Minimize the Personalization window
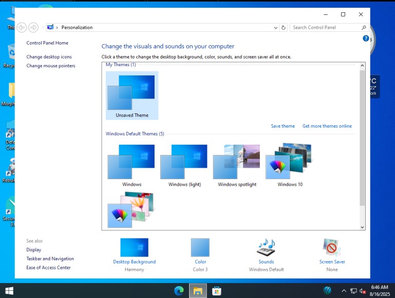The width and height of the screenshot is (395, 298). [x=326, y=14]
